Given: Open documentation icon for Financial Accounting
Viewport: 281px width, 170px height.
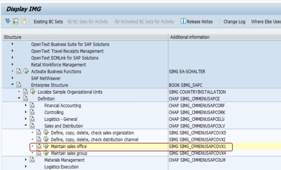Looking at the screenshot, I should [32, 105].
